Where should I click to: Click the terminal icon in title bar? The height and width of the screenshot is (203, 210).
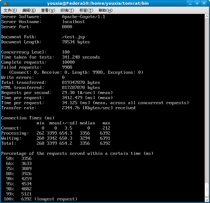pyautogui.click(x=6, y=3)
